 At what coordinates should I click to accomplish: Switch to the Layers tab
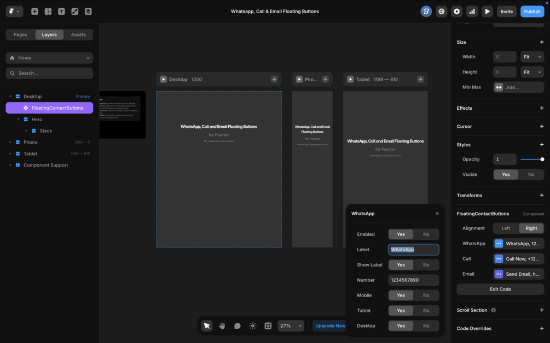click(49, 34)
